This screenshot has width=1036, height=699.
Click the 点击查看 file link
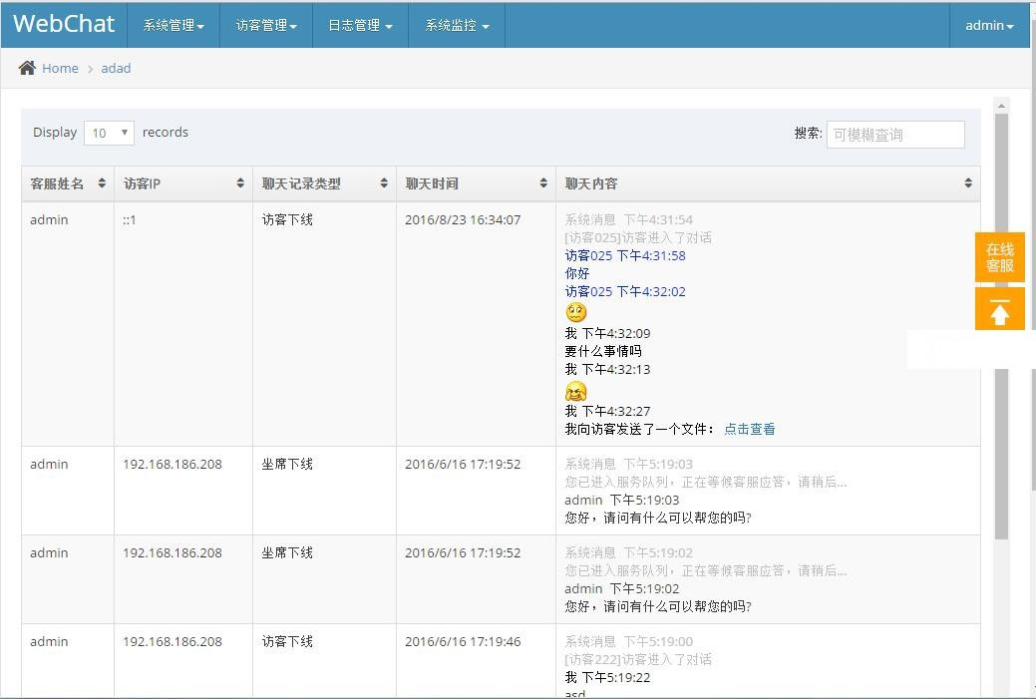pyautogui.click(x=749, y=429)
